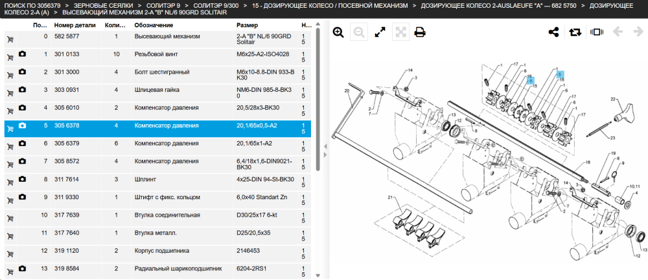Sort by Номер детали column header

pos(75,25)
